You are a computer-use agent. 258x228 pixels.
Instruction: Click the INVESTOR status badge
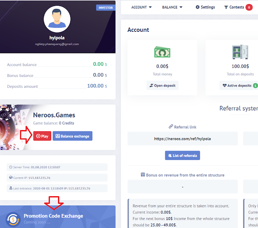coord(106,8)
